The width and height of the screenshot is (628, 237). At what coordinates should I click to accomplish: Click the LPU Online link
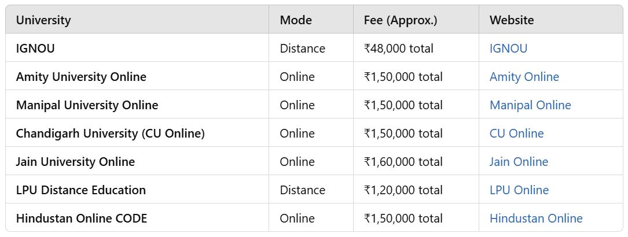point(519,190)
